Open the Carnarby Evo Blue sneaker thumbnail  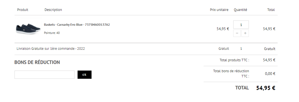[x=28, y=29]
